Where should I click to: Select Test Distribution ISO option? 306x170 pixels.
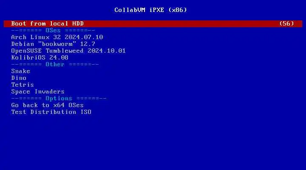pos(51,112)
